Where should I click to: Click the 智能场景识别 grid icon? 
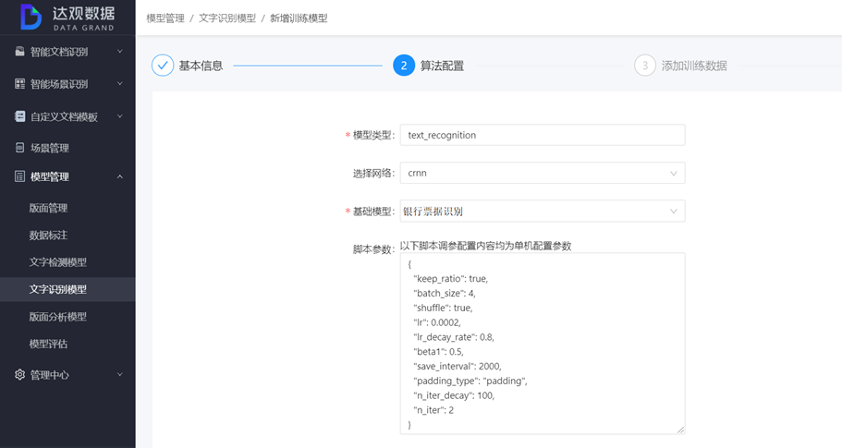tap(19, 84)
